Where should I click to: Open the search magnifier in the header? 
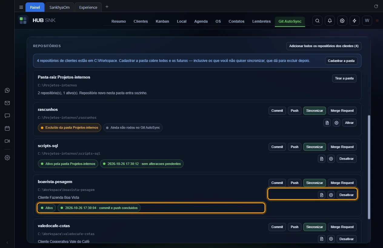[317, 21]
